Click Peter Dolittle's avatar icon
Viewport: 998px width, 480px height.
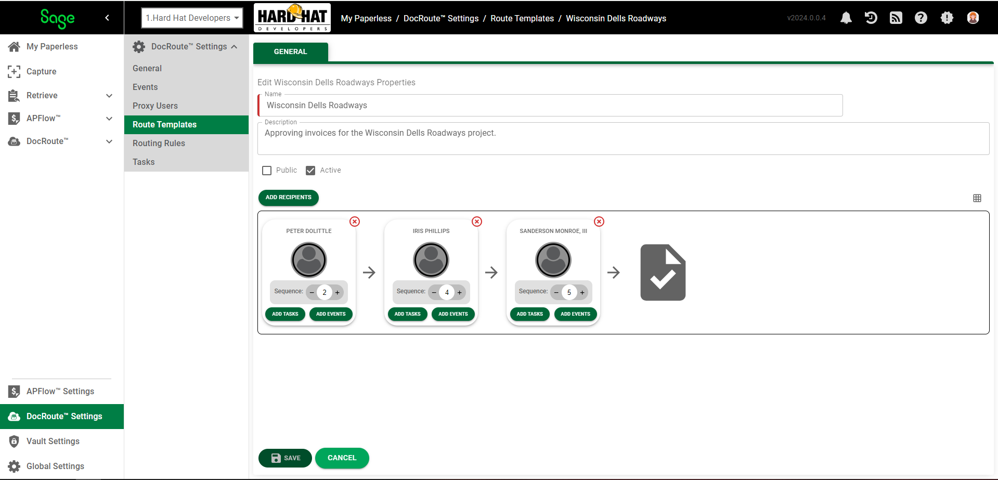coord(309,260)
